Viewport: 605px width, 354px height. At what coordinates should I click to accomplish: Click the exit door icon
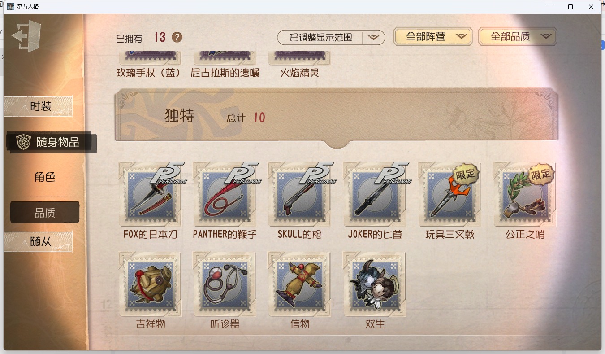pyautogui.click(x=26, y=36)
